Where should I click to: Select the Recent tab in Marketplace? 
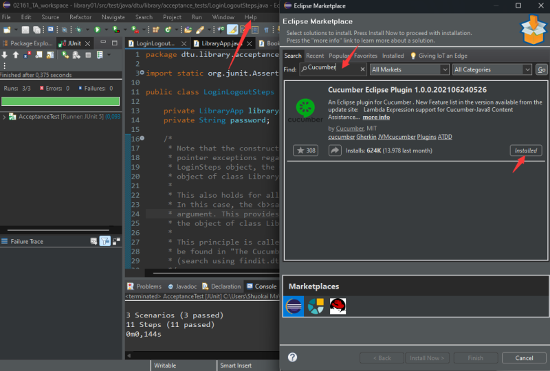[315, 56]
